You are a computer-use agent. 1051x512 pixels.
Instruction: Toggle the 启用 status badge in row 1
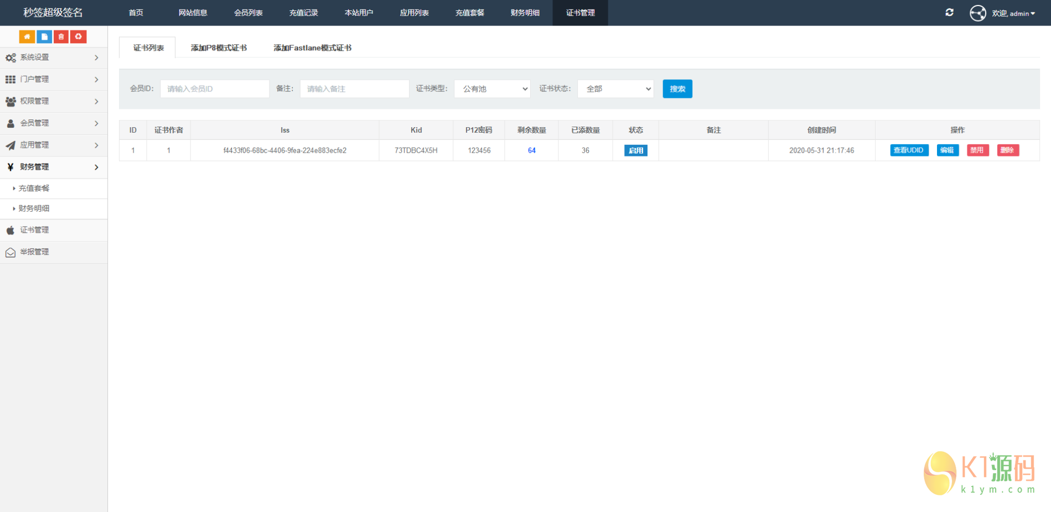point(635,150)
